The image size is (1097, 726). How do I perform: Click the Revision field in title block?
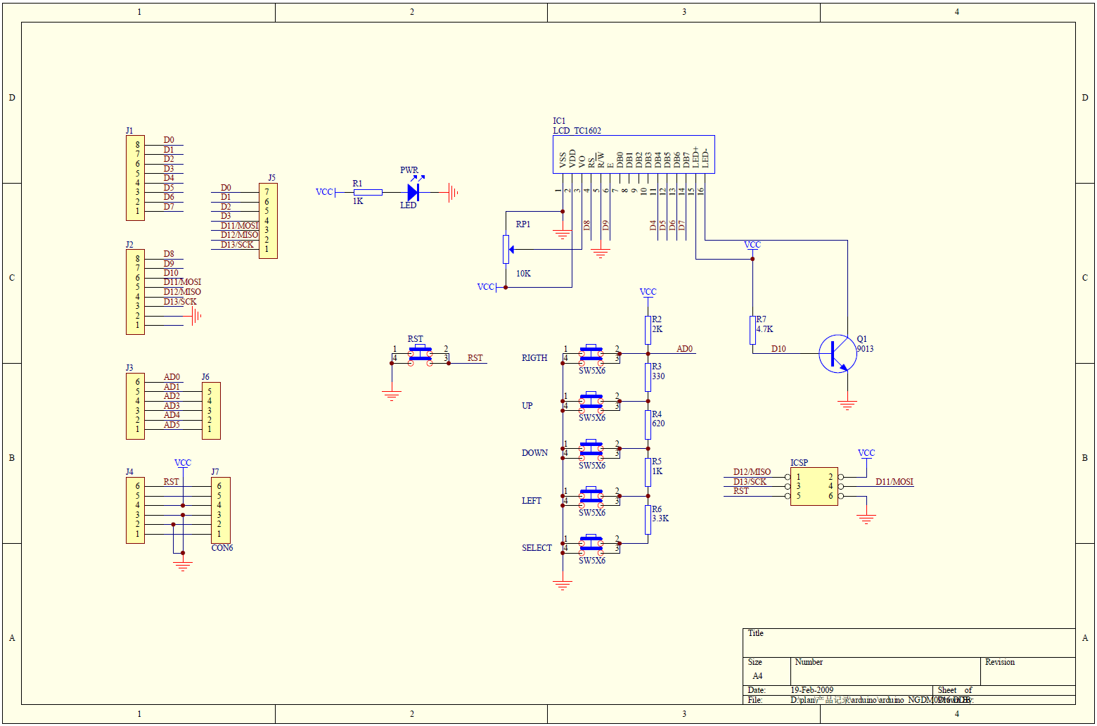point(1001,662)
